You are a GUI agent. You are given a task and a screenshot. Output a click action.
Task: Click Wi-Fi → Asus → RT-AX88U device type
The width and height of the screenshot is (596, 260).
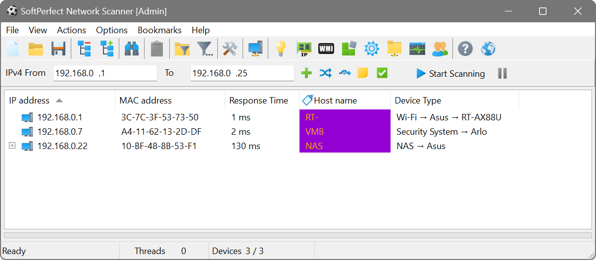point(449,117)
